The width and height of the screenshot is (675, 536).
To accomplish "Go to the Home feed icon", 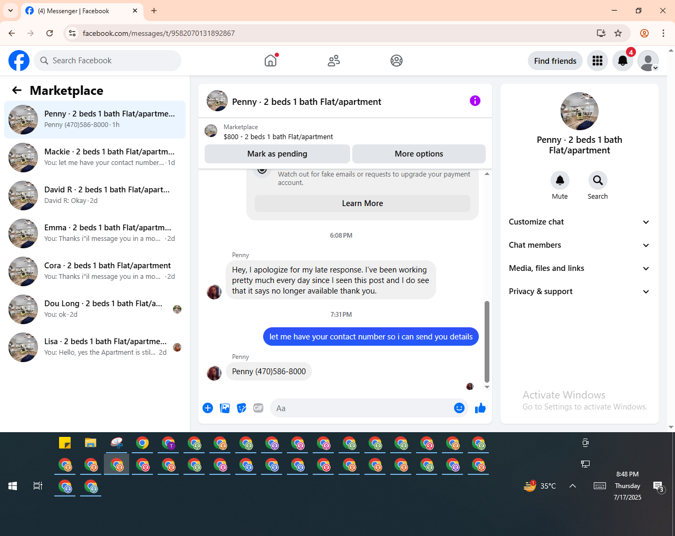I will point(271,61).
